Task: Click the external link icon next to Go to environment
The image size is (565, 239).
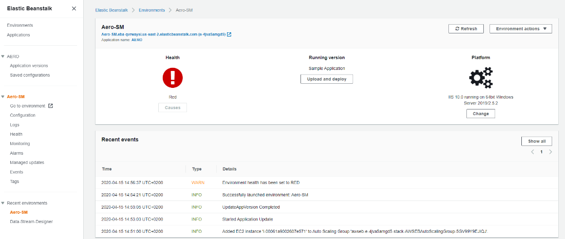Action: point(51,106)
